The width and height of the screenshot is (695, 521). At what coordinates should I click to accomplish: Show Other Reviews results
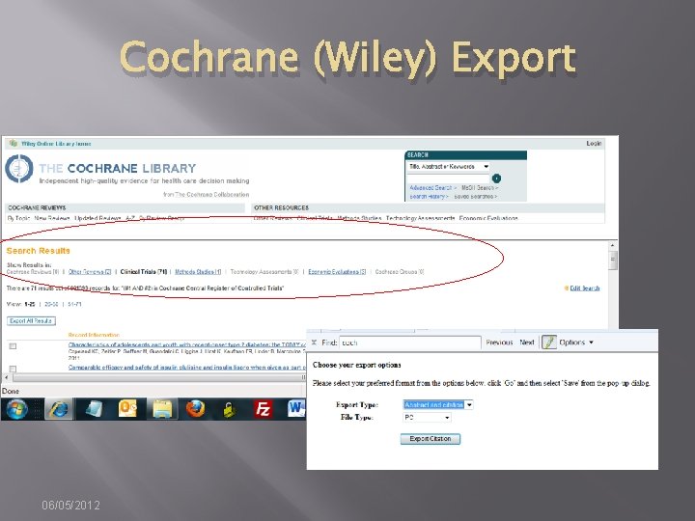(90, 271)
